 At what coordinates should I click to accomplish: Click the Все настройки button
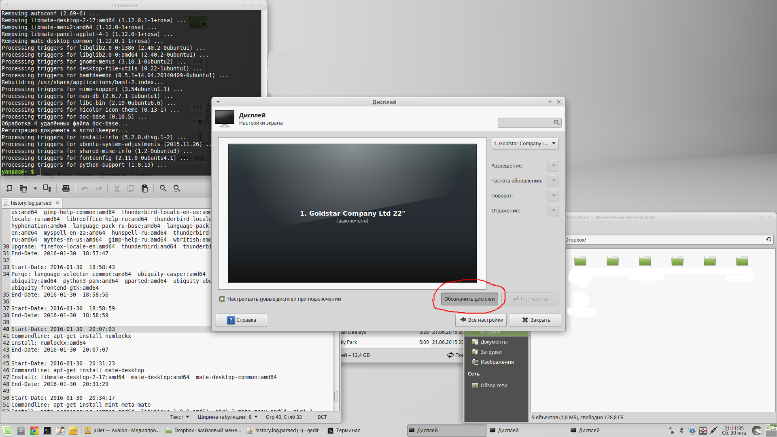pyautogui.click(x=481, y=320)
